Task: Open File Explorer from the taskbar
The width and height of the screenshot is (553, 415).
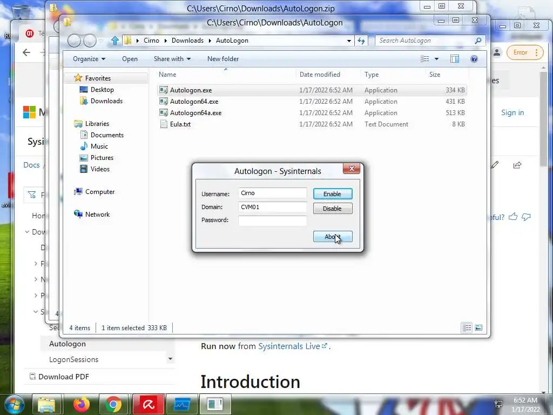Action: pos(46,404)
